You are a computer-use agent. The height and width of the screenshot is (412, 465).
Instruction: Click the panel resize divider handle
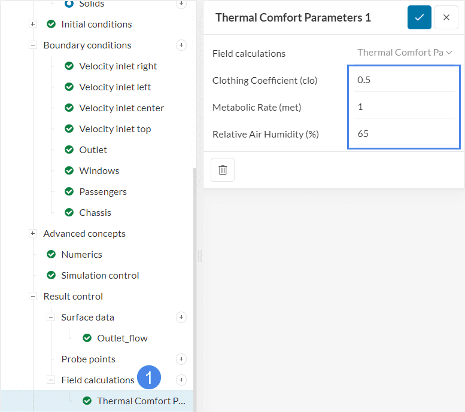pyautogui.click(x=200, y=255)
